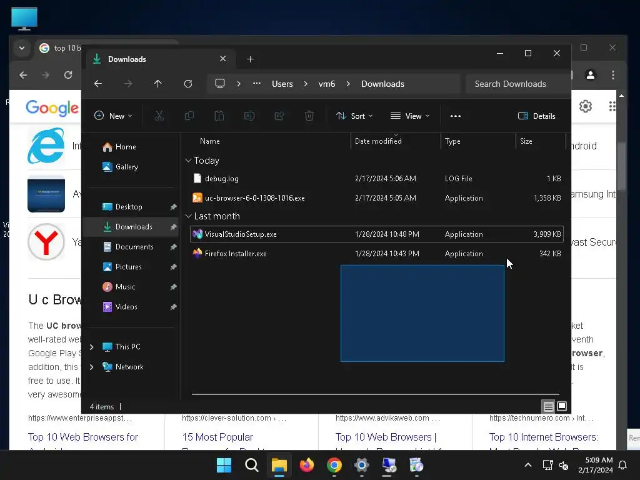This screenshot has width=640, height=480.
Task: Open the View dropdown
Action: click(410, 116)
